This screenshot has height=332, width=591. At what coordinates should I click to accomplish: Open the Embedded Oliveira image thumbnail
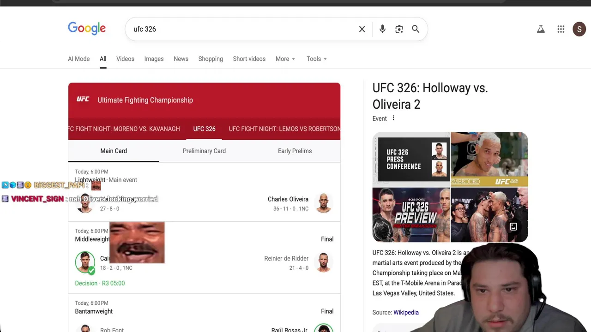click(x=489, y=159)
